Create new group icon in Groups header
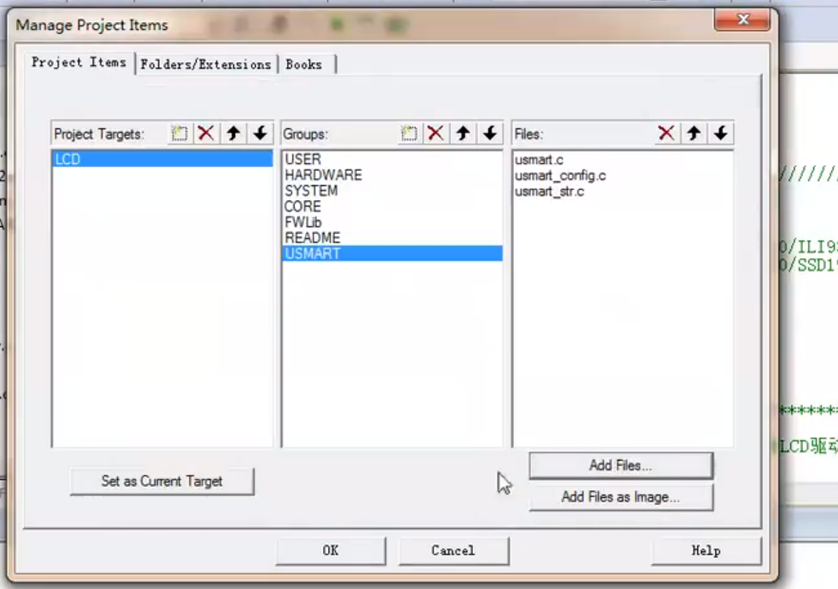This screenshot has height=589, width=838. click(409, 133)
